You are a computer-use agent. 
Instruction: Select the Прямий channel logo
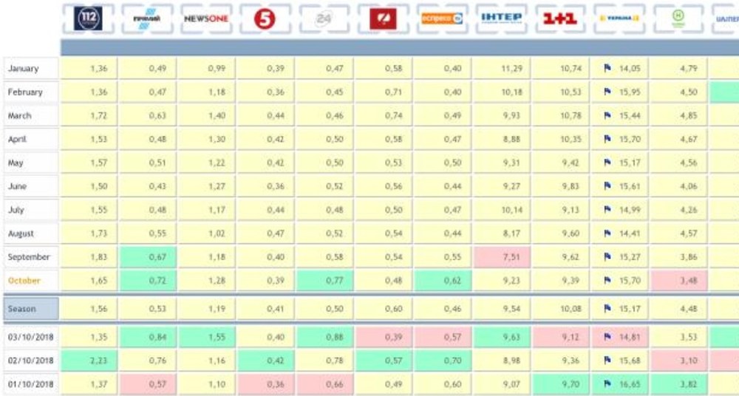(x=147, y=18)
